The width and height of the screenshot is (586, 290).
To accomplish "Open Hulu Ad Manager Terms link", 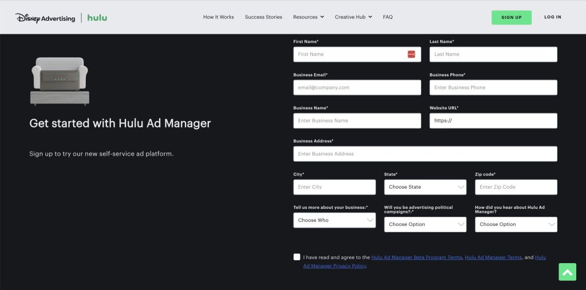I will pos(493,257).
